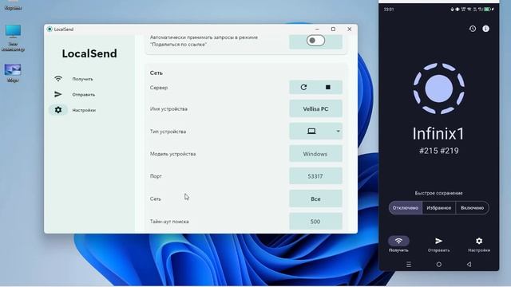Click the Порт label
This screenshot has height=287, width=511.
[156, 176]
